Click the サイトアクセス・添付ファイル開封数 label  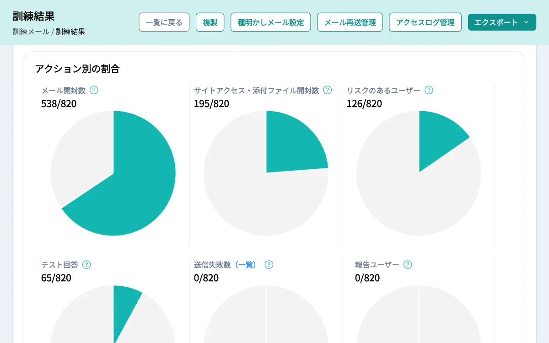coord(257,91)
